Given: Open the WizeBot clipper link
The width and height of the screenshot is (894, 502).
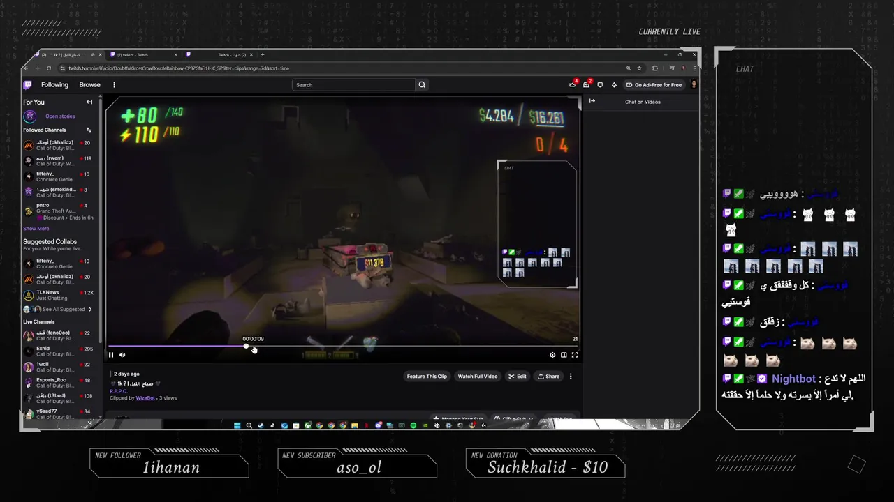Looking at the screenshot, I should [x=145, y=398].
